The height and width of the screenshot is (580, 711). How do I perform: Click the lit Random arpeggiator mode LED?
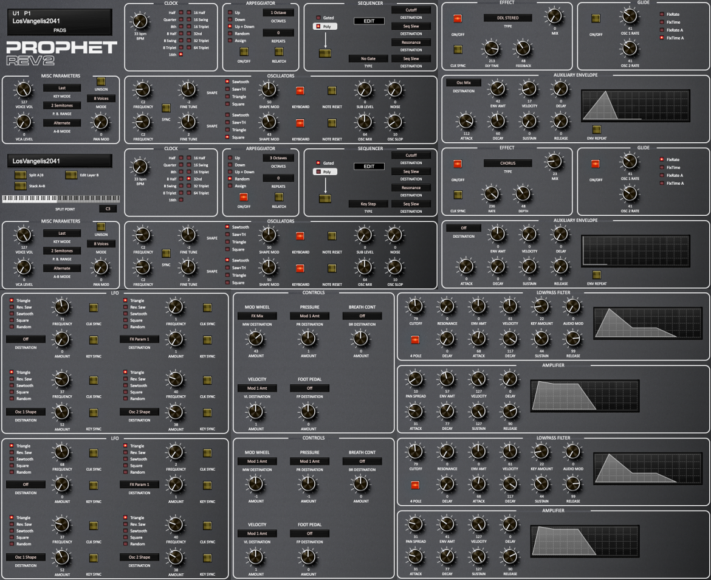[x=230, y=179]
